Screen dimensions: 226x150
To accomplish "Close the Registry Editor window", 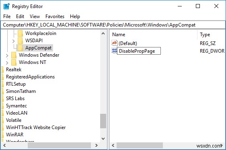I will [216, 6].
